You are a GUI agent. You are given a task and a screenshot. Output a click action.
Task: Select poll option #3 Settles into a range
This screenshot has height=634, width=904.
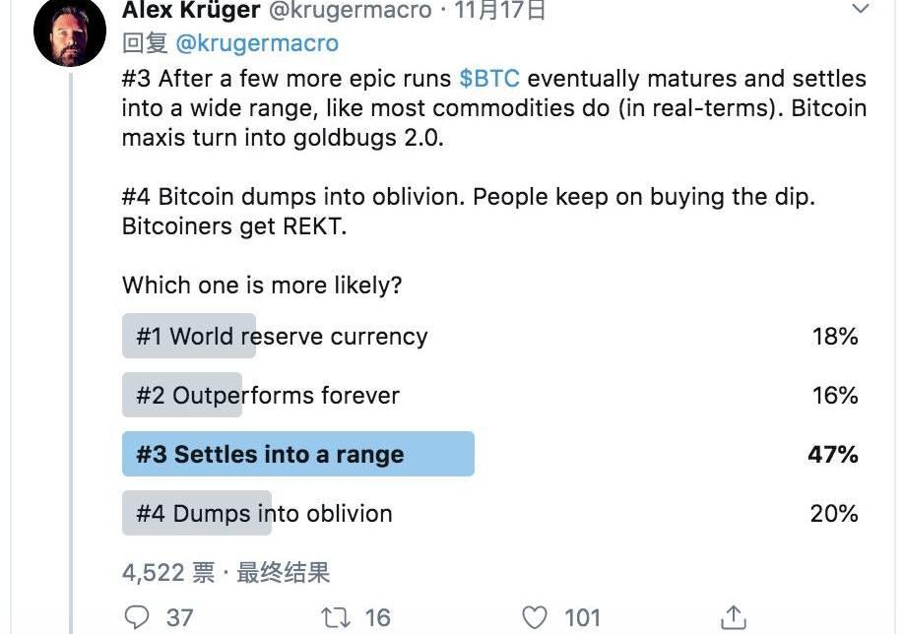(x=270, y=455)
